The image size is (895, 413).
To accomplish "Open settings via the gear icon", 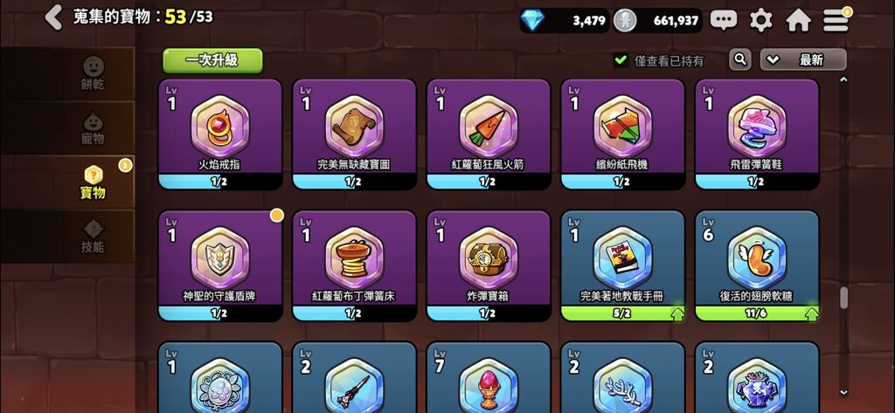I will click(x=761, y=21).
